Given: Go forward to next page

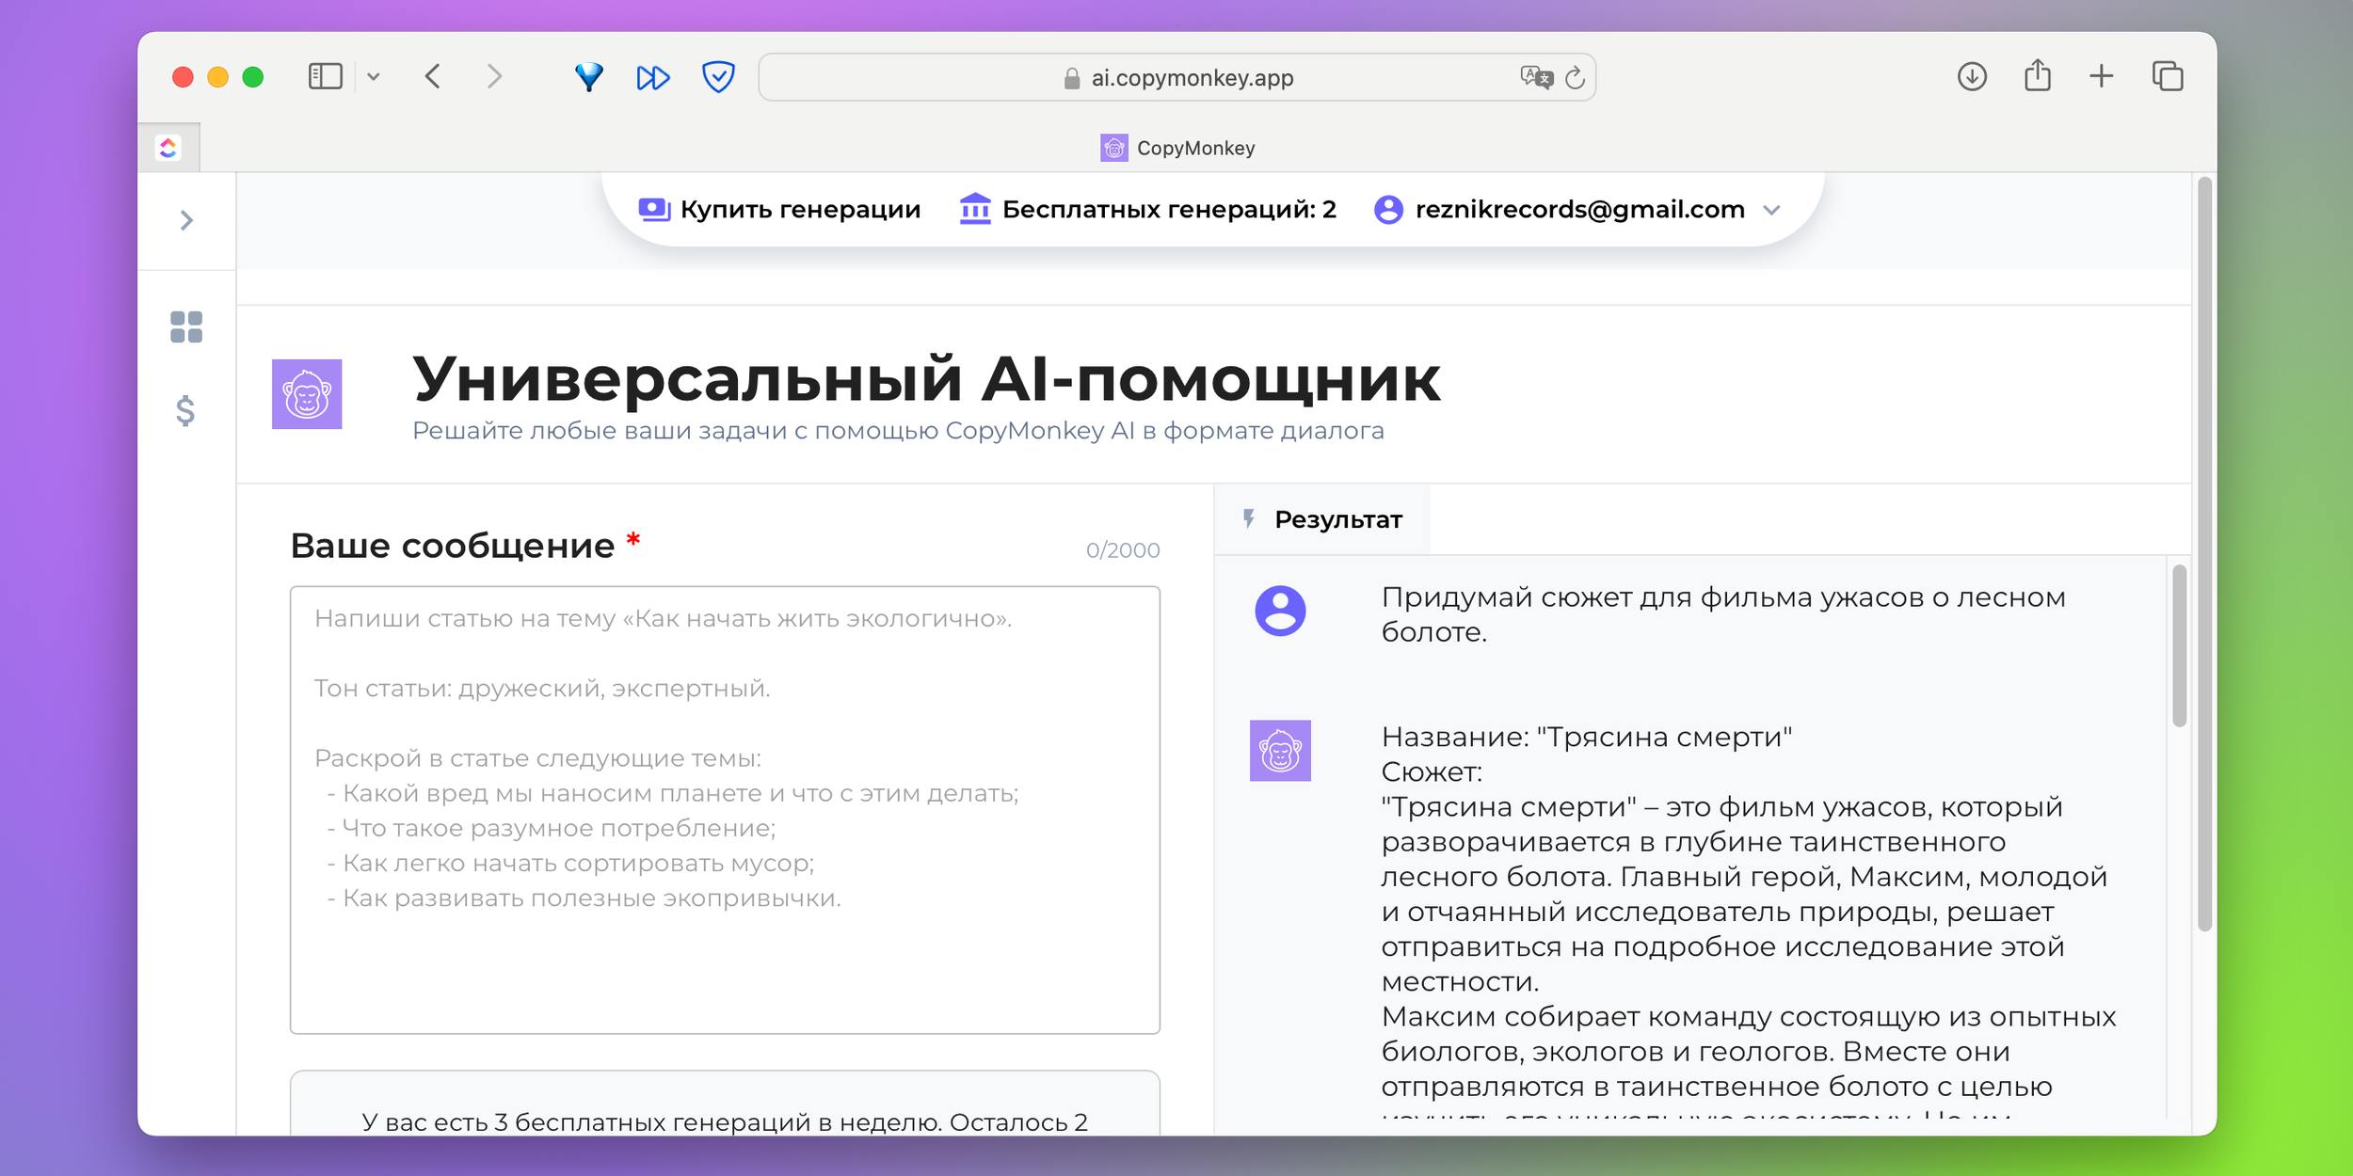Looking at the screenshot, I should click(x=494, y=76).
